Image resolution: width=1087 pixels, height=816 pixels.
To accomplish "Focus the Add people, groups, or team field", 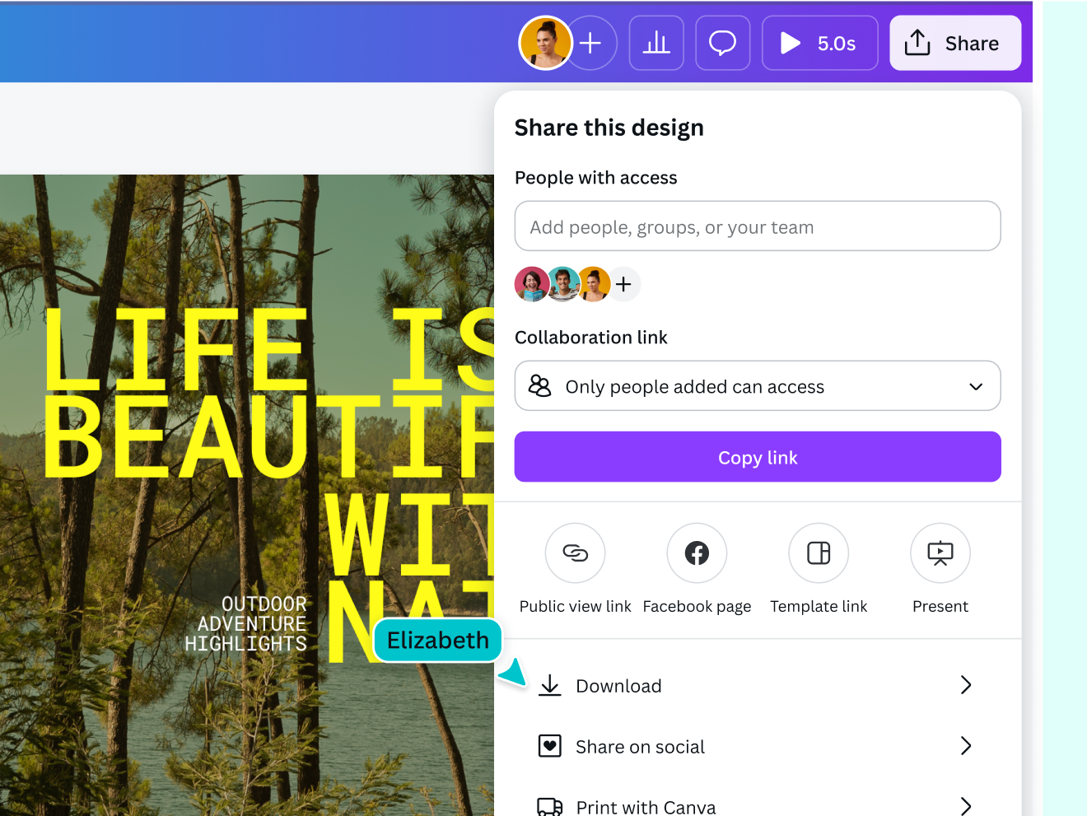I will [757, 226].
